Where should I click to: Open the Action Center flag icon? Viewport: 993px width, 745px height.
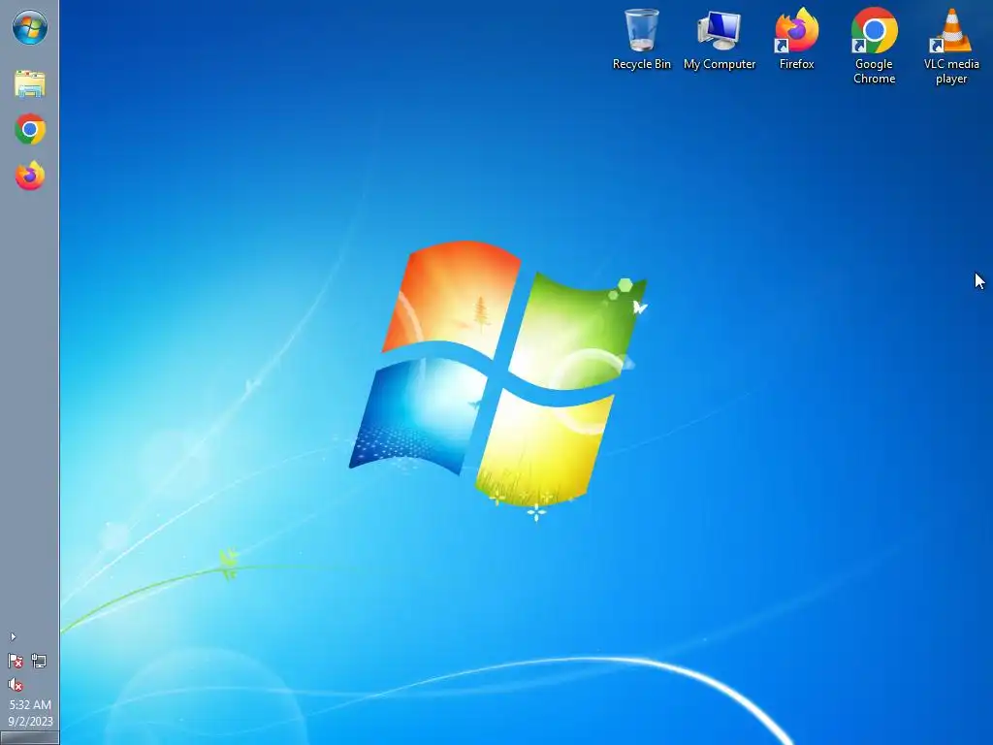point(16,662)
